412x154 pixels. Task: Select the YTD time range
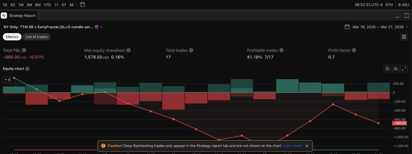(47, 5)
